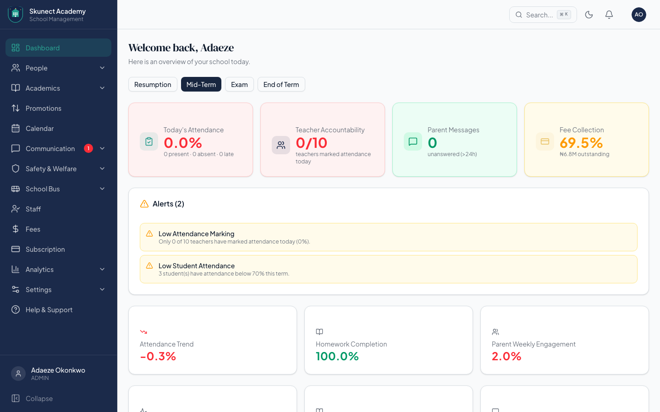Click the Fee Collection card icon
Image resolution: width=660 pixels, height=412 pixels.
(x=545, y=141)
